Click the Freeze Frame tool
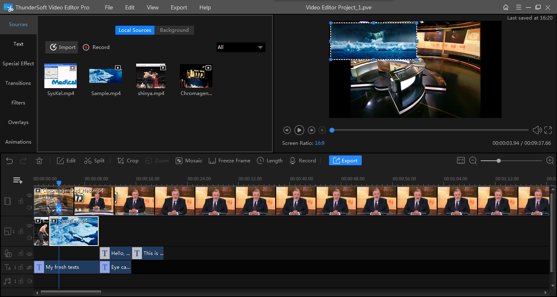Viewport: 557px width, 297px height. [x=229, y=161]
